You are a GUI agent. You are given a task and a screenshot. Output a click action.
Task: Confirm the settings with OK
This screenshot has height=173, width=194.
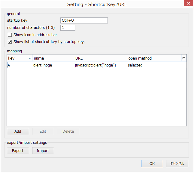click(x=152, y=164)
